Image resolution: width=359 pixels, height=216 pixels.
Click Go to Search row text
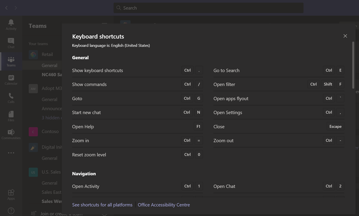coord(227,70)
